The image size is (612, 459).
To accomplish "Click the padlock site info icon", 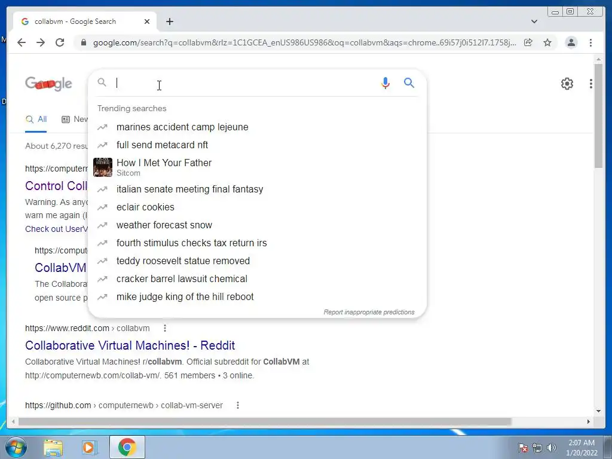I will coord(83,42).
